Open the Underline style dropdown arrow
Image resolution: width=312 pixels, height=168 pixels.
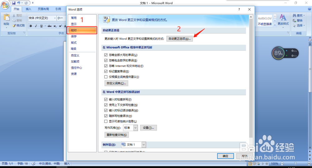pos(45,26)
